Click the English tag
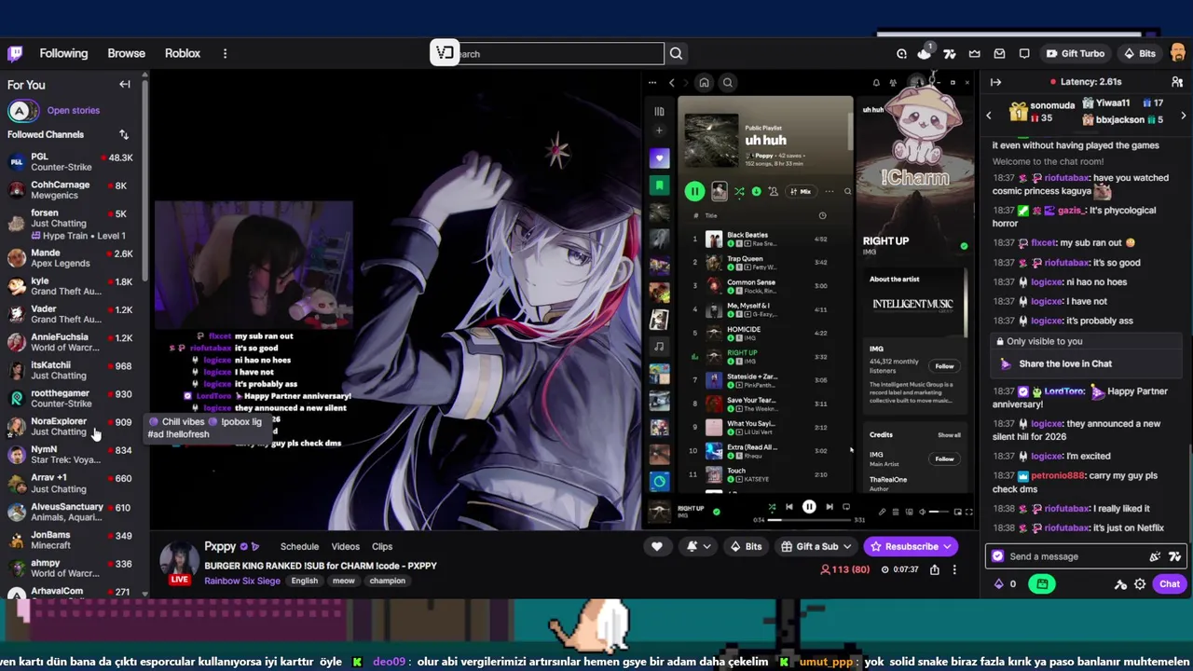Viewport: 1193px width, 671px height. [x=305, y=581]
